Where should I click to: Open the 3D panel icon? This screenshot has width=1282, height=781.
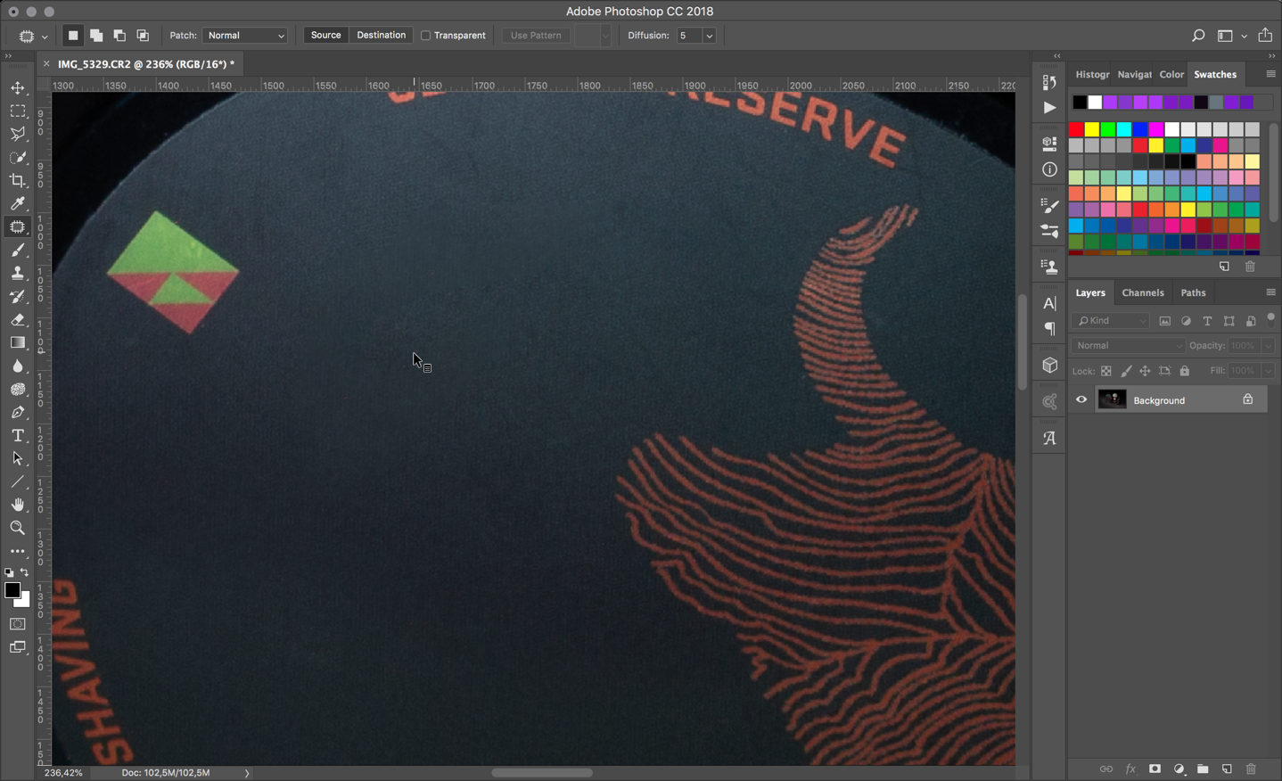1049,366
